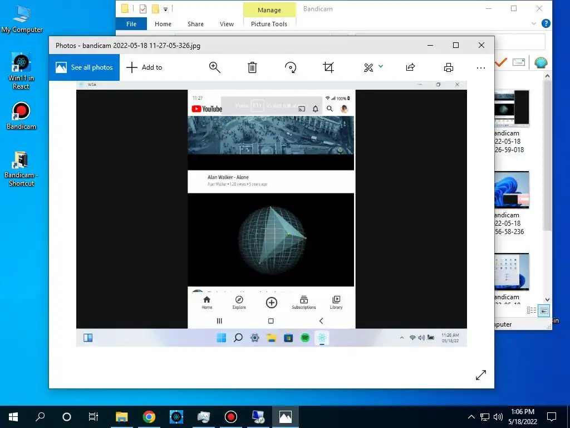Select the bandicam 26-59-018 thumbnail in Explorer
Image resolution: width=570 pixels, height=428 pixels.
[x=512, y=108]
